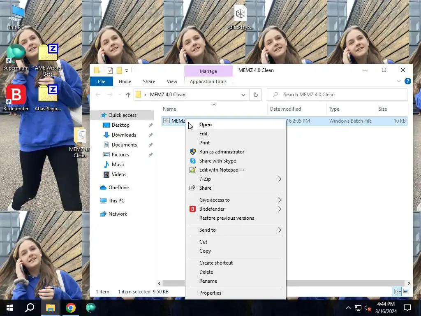The height and width of the screenshot is (316, 421).
Task: Choose Delete from the context menu
Action: (x=236, y=272)
